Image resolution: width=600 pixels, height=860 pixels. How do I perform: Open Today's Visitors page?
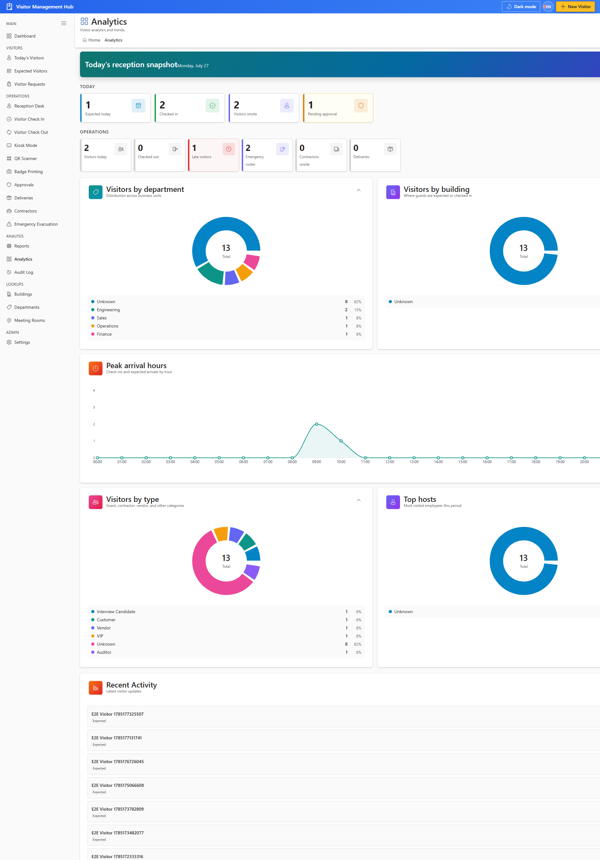click(x=29, y=58)
